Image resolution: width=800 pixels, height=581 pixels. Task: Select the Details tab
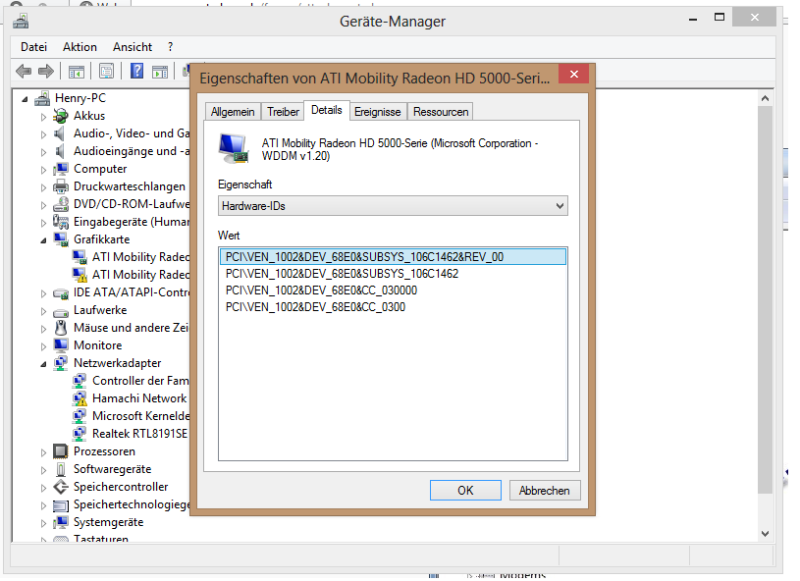point(327,110)
